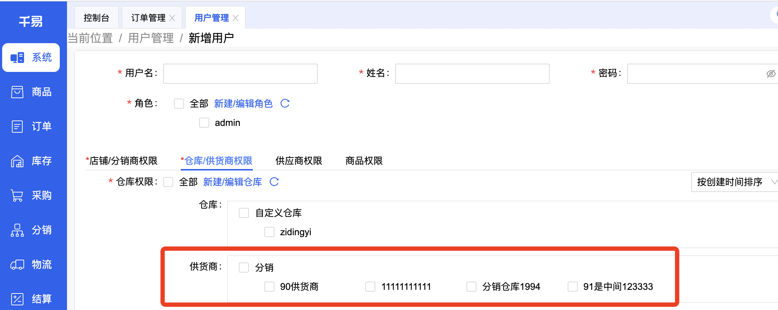Open the 按创建时间排序 sort dropdown
The height and width of the screenshot is (310, 778).
pyautogui.click(x=735, y=182)
